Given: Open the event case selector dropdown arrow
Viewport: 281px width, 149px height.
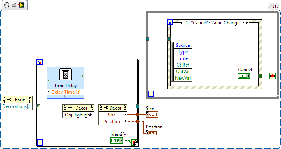Looking at the screenshot, I should pos(243,23).
